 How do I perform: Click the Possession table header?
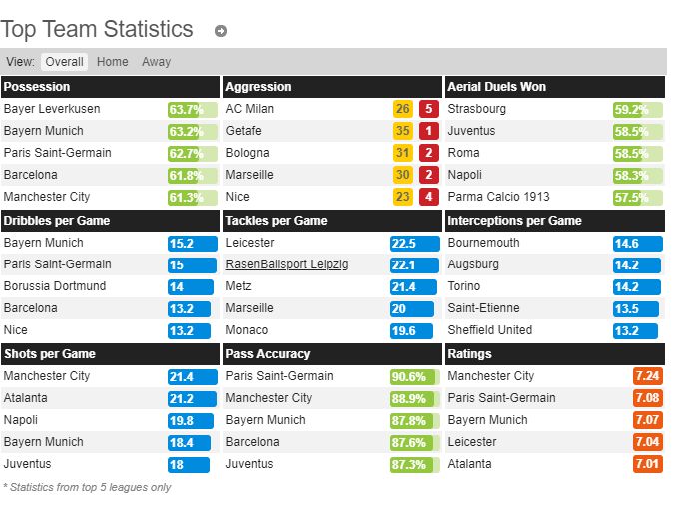(x=110, y=87)
